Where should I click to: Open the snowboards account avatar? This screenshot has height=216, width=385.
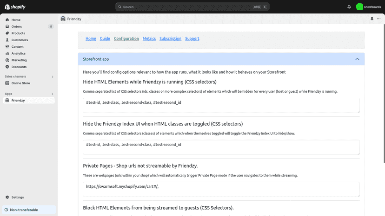click(359, 7)
